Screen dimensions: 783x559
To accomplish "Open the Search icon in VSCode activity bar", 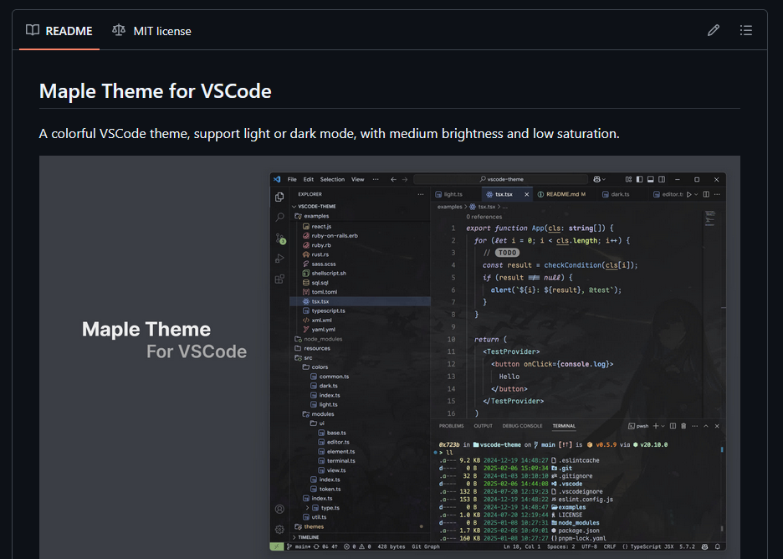I will coord(279,218).
